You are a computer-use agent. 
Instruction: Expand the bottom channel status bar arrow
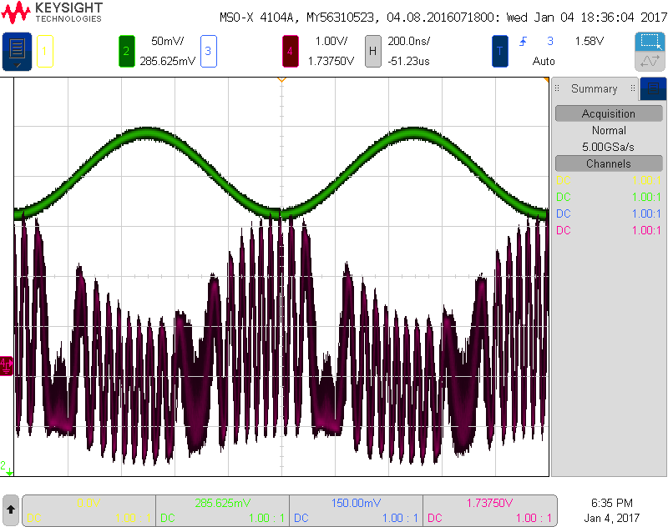tap(11, 510)
